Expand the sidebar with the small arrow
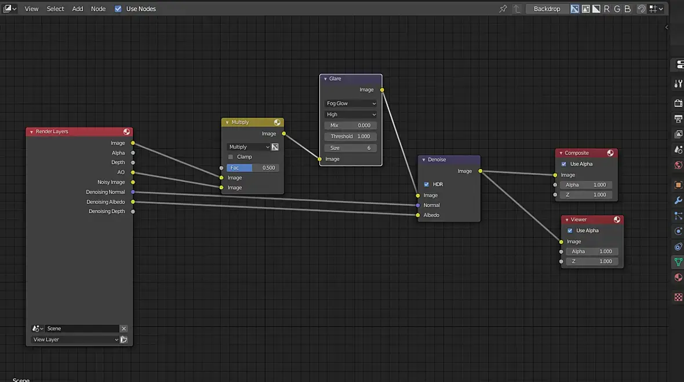684x382 pixels. [666, 27]
